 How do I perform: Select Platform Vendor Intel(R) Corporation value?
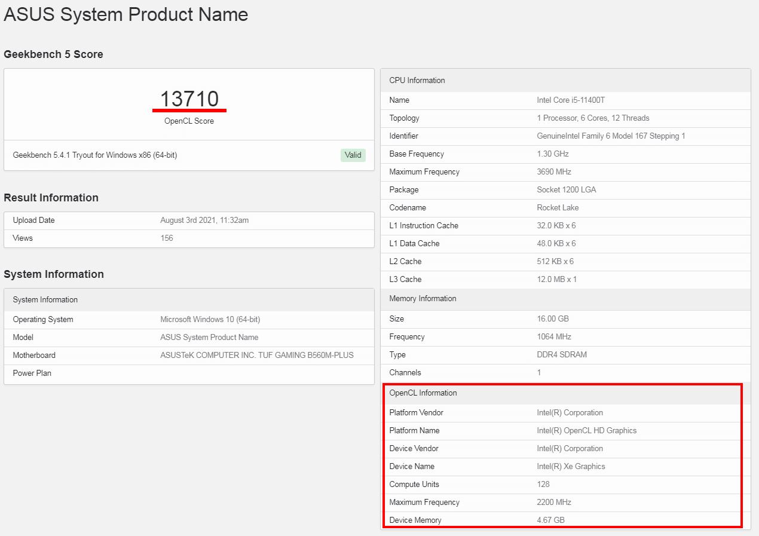tap(570, 412)
